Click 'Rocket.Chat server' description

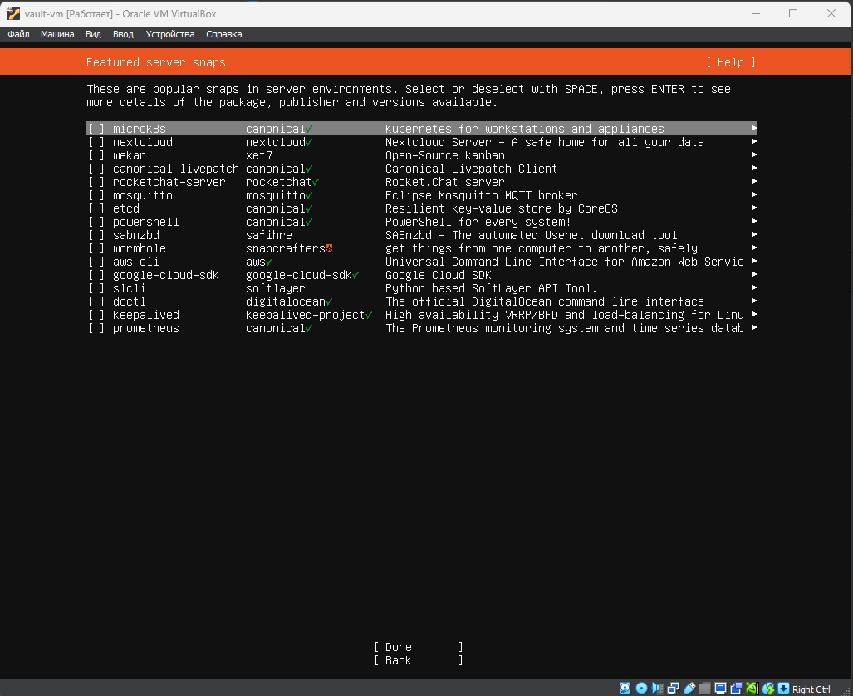point(444,182)
